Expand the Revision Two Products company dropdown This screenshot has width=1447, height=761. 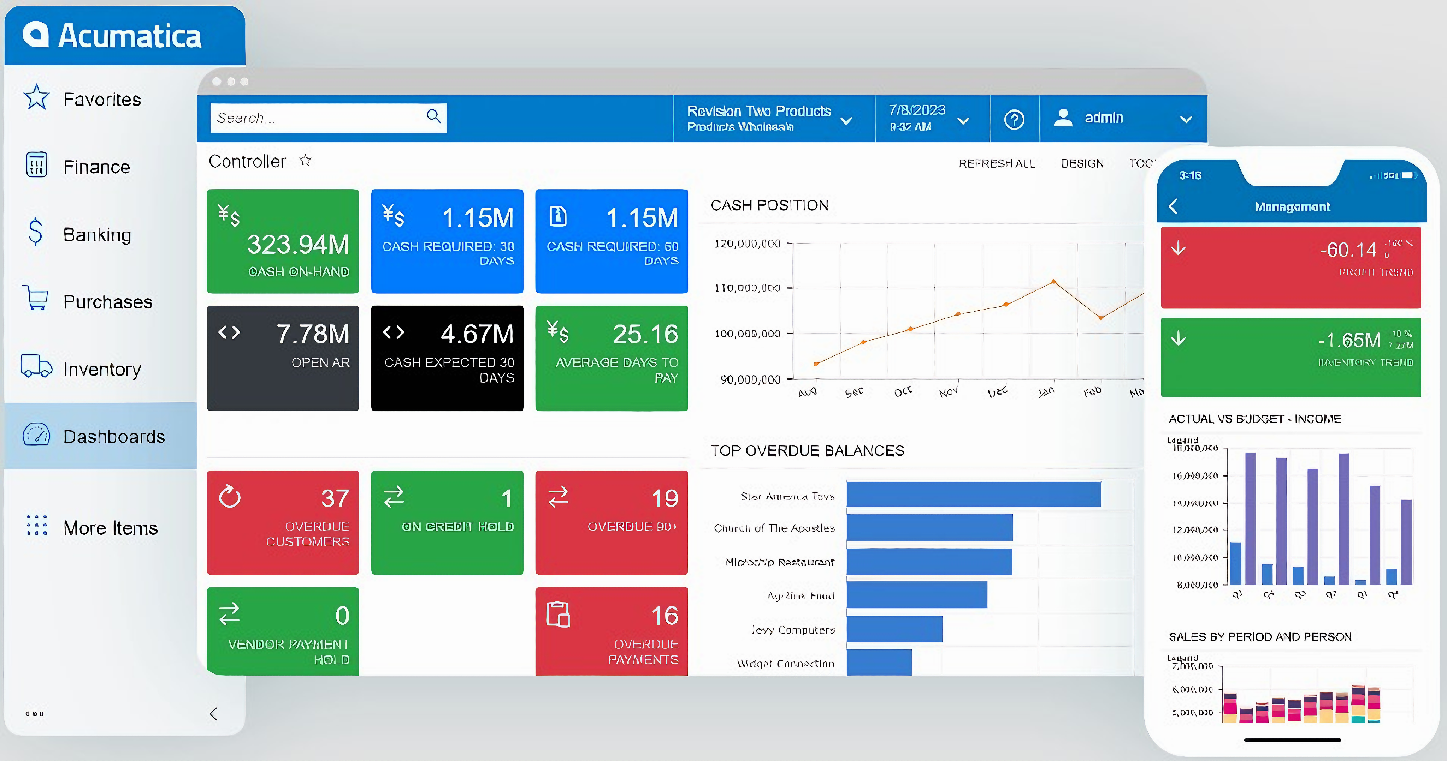846,121
